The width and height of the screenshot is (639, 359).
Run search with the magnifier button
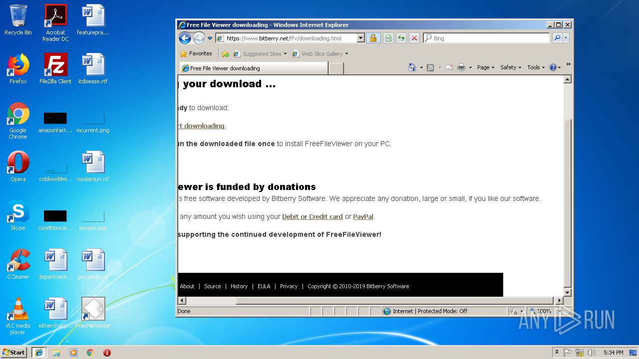tap(557, 38)
